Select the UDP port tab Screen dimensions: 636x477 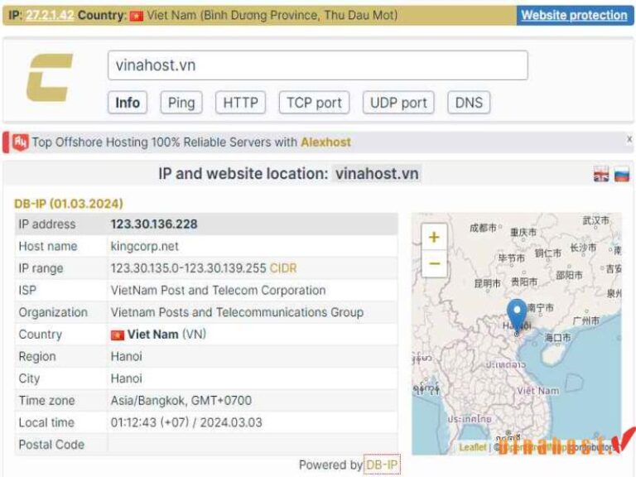point(398,103)
